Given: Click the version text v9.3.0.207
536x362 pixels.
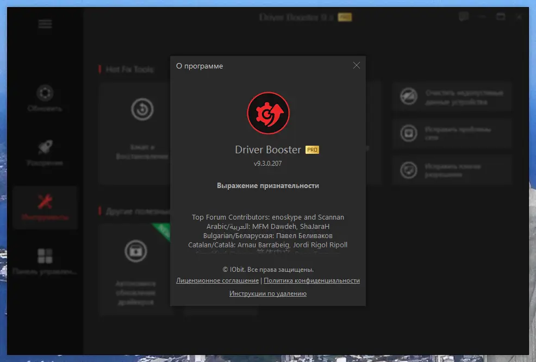Looking at the screenshot, I should (267, 164).
